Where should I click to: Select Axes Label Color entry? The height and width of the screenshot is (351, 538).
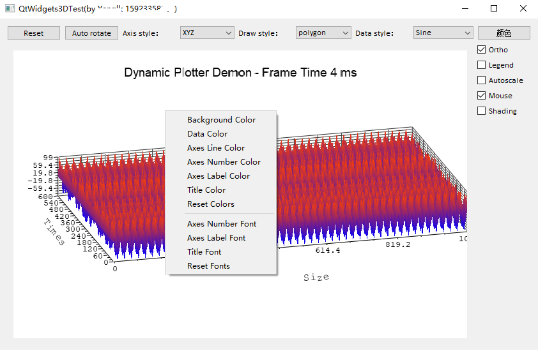[x=221, y=176]
